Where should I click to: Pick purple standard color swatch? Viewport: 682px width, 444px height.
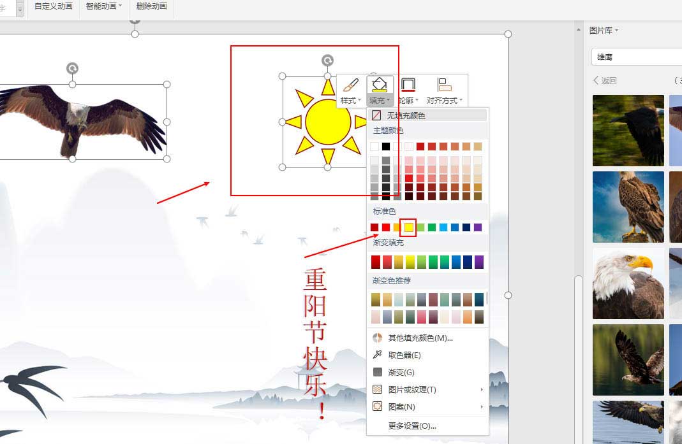(478, 227)
